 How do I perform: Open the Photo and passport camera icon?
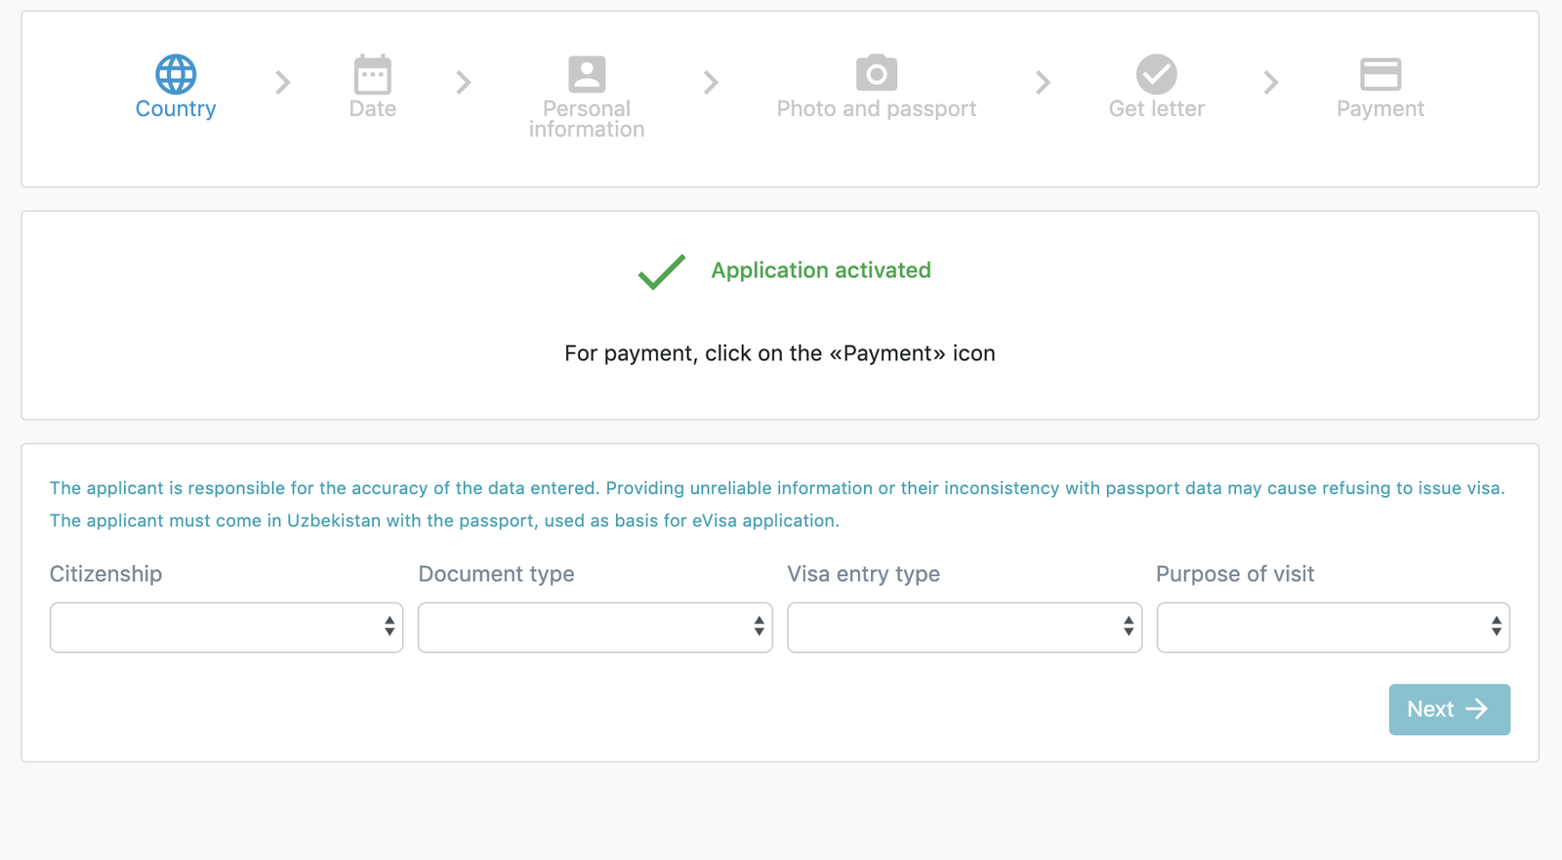click(876, 73)
